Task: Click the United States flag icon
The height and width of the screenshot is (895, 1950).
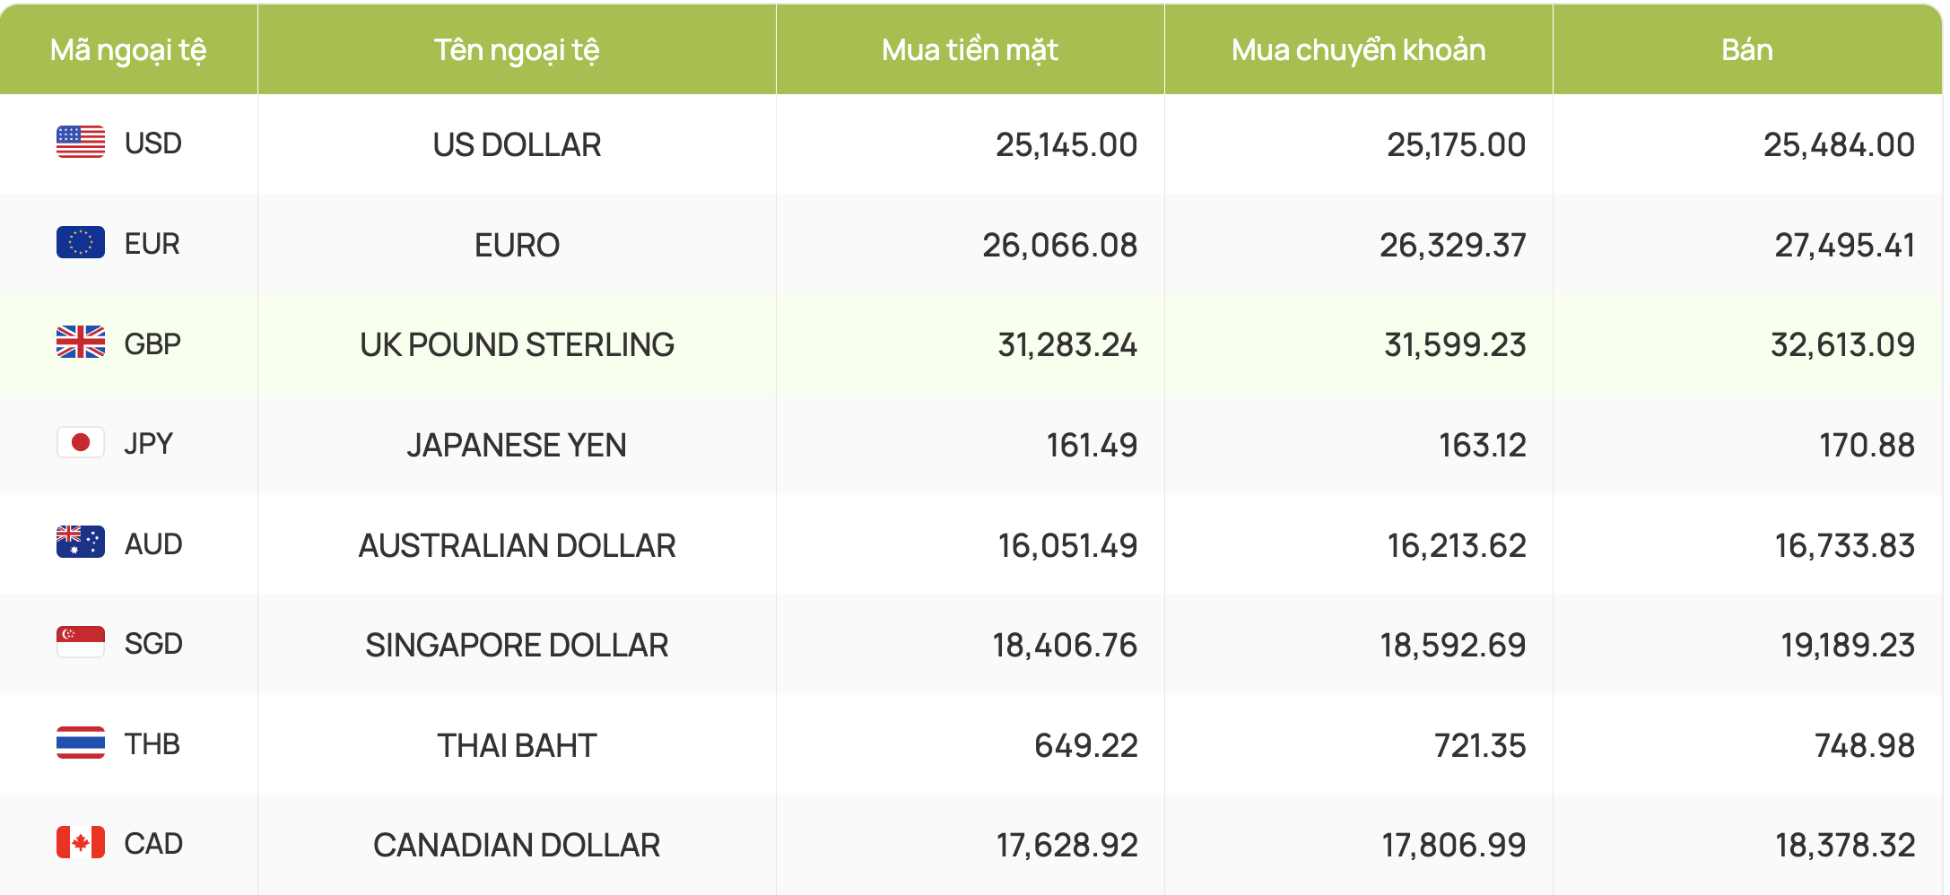Action: [x=81, y=143]
